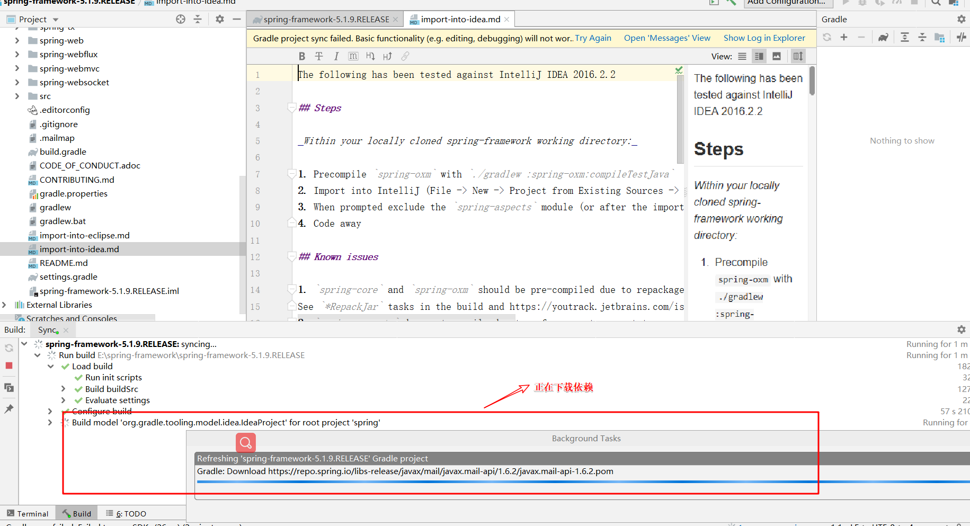Toggle build view mode icon
This screenshot has width=970, height=526.
[x=9, y=387]
